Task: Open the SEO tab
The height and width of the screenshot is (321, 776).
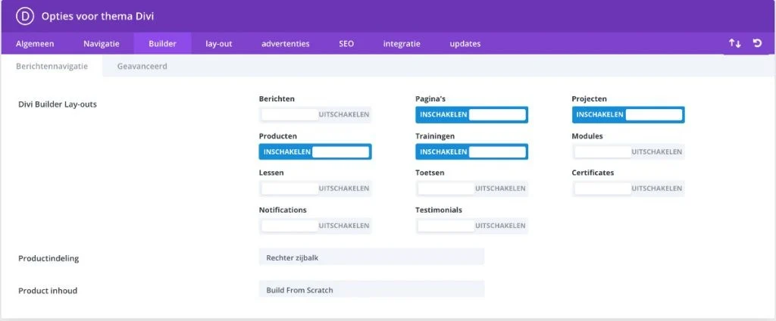Action: (x=346, y=44)
